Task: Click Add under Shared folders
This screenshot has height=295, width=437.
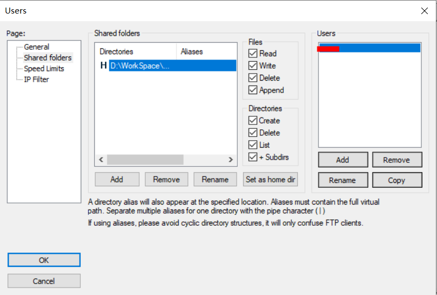Action: pyautogui.click(x=117, y=179)
